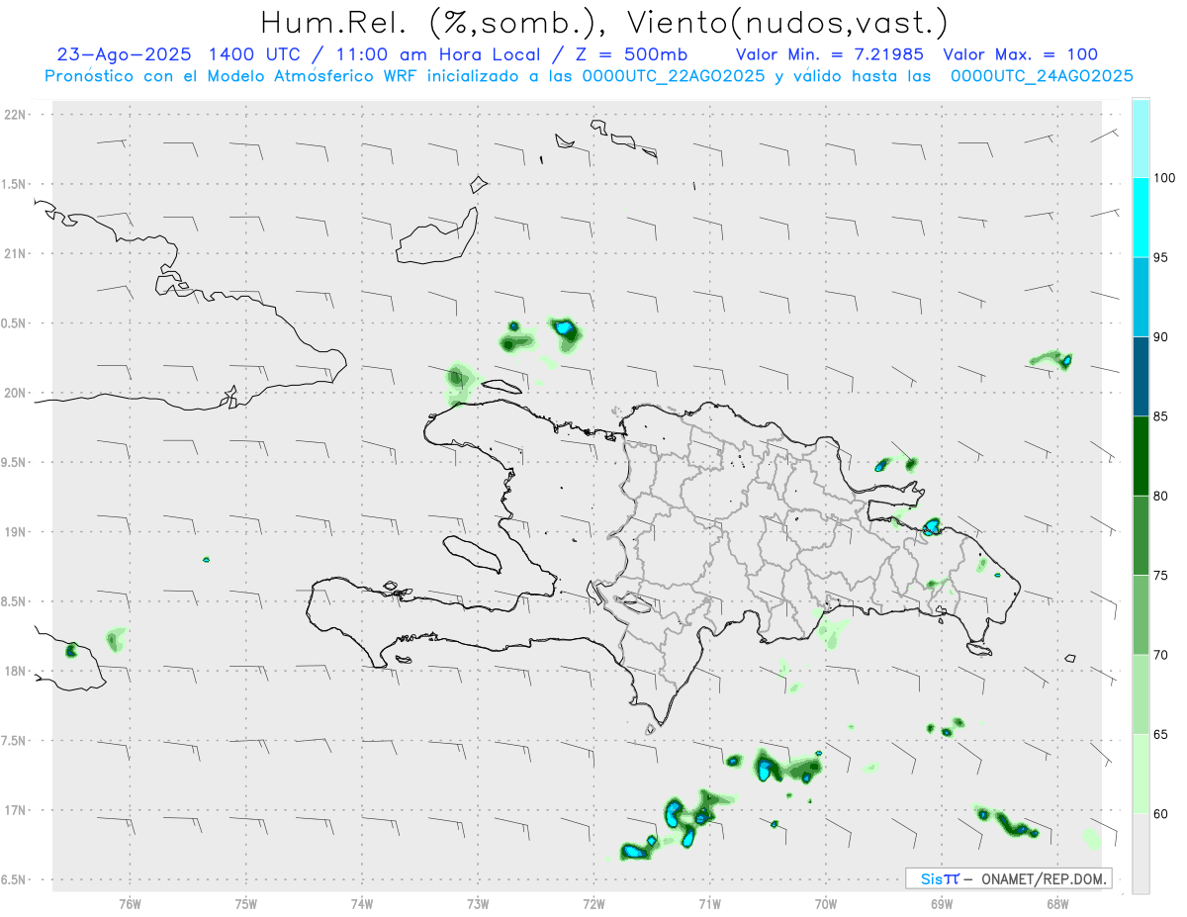Select the 60–65 pale green legend band
Viewport: 1187px width, 917px height.
tap(1141, 774)
